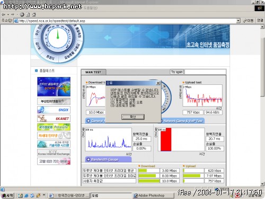Go to the home page icon

coord(34,14)
